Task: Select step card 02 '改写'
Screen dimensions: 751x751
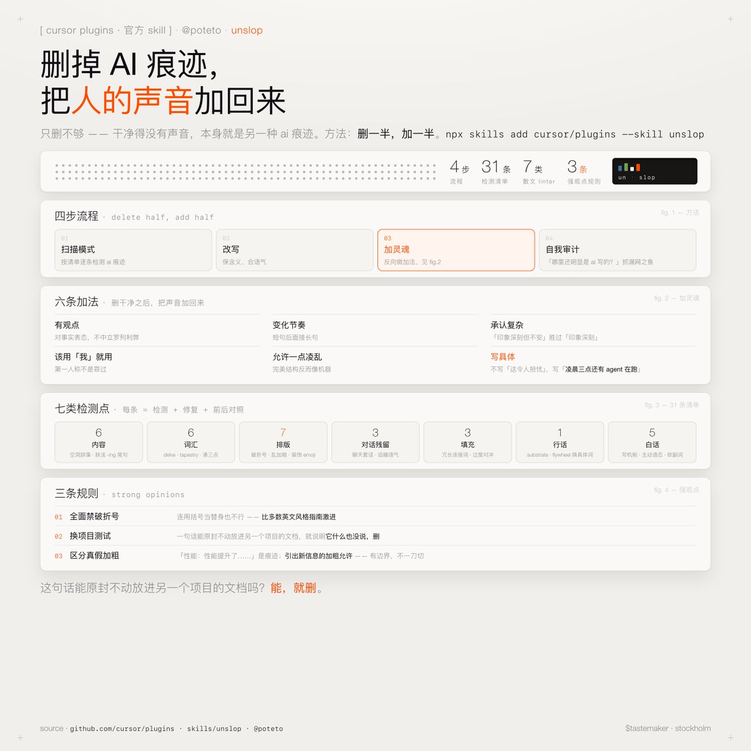Action: (295, 250)
